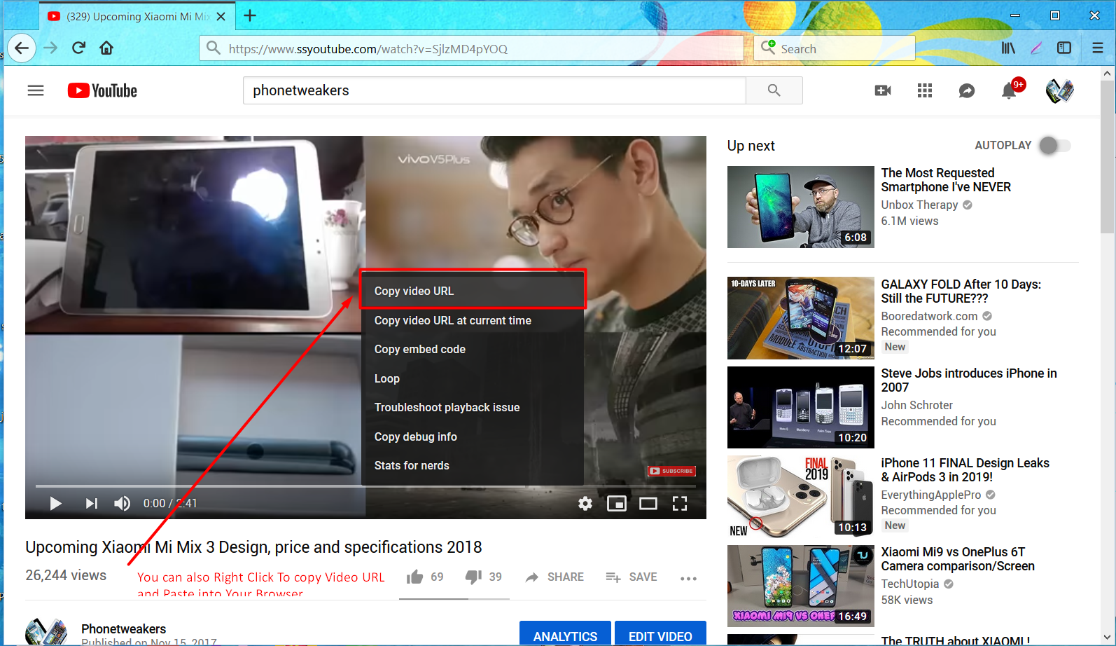Click the Share button
Image resolution: width=1116 pixels, height=646 pixels.
click(554, 577)
